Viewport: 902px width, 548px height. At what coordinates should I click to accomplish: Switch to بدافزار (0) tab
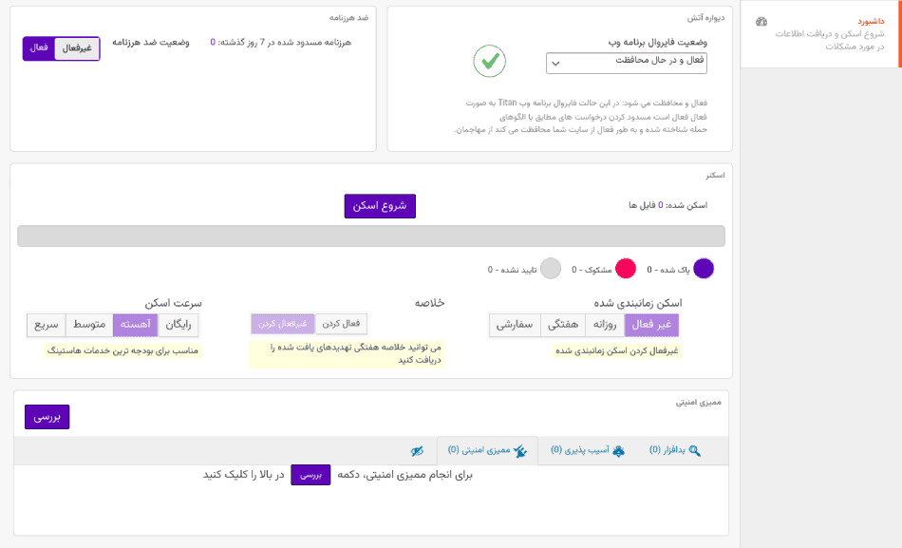674,450
